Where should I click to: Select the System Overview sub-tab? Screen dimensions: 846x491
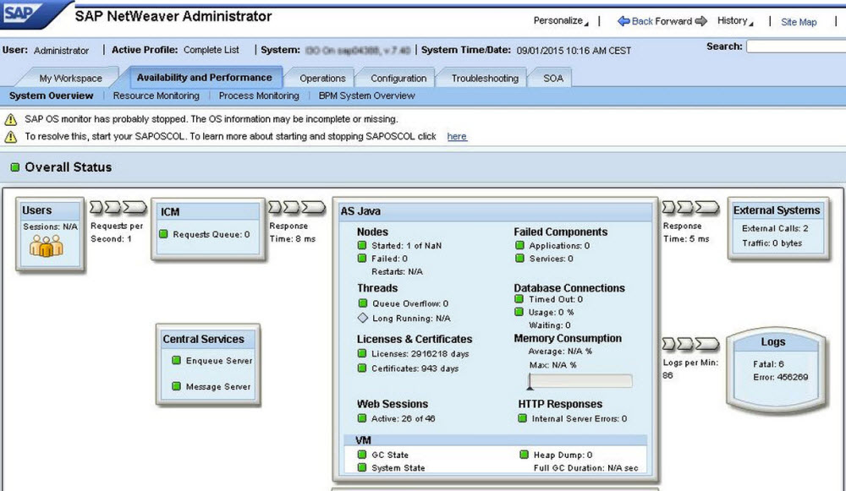52,95
